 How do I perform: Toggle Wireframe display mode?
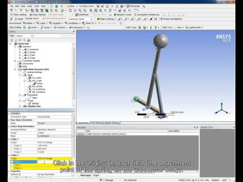pos(82,15)
